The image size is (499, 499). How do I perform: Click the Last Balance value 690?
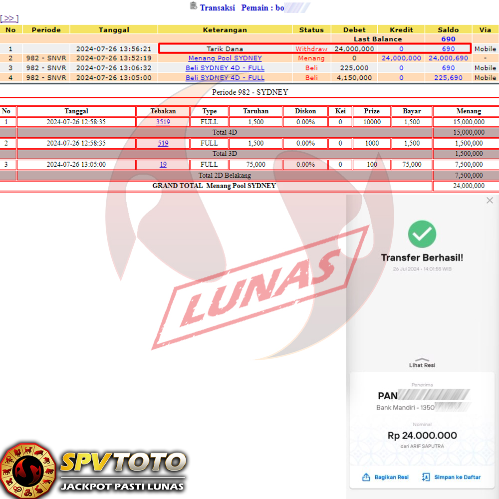(448, 39)
